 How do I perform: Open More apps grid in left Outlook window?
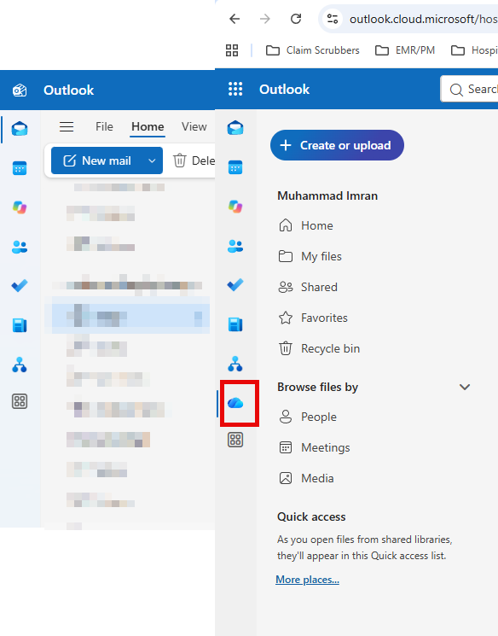point(20,401)
